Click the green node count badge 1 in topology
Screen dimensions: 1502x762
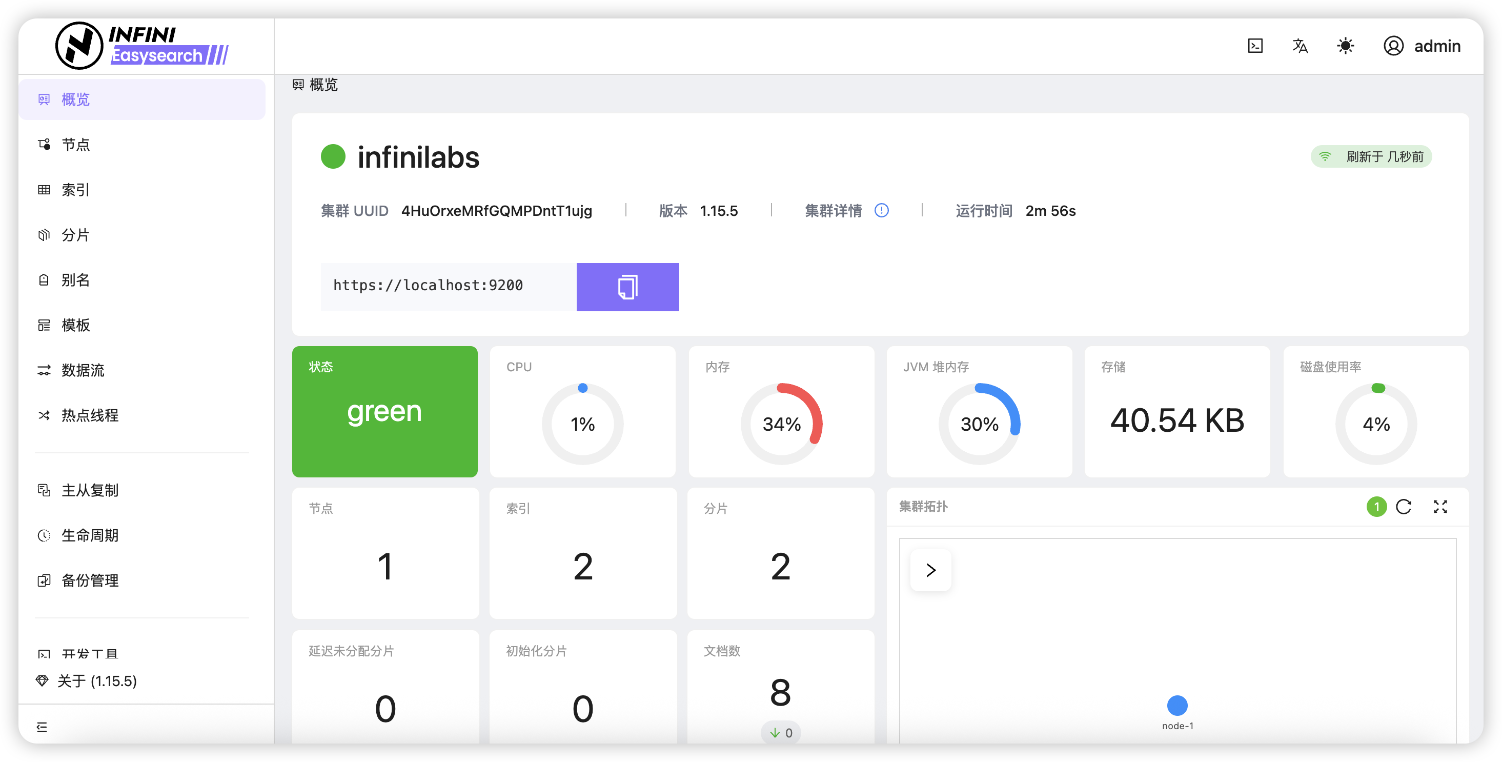(1376, 507)
